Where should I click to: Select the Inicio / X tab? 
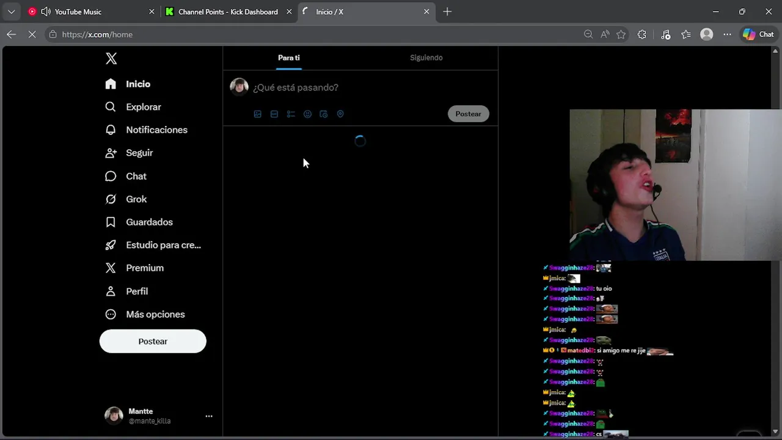[365, 12]
